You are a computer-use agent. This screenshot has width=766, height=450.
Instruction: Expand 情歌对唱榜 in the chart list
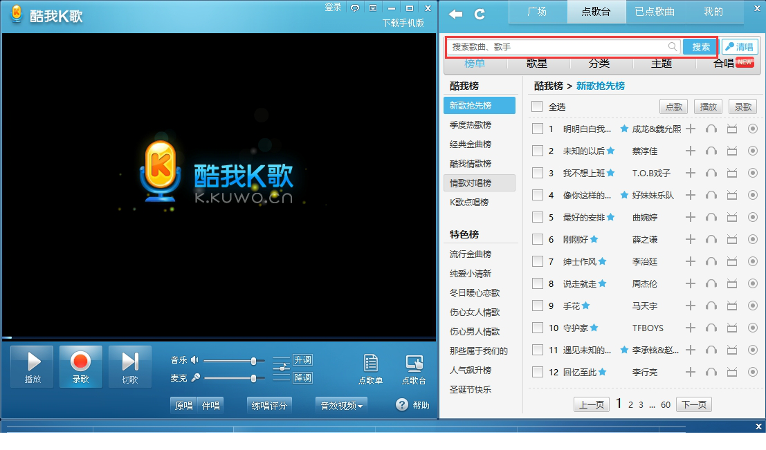point(480,182)
